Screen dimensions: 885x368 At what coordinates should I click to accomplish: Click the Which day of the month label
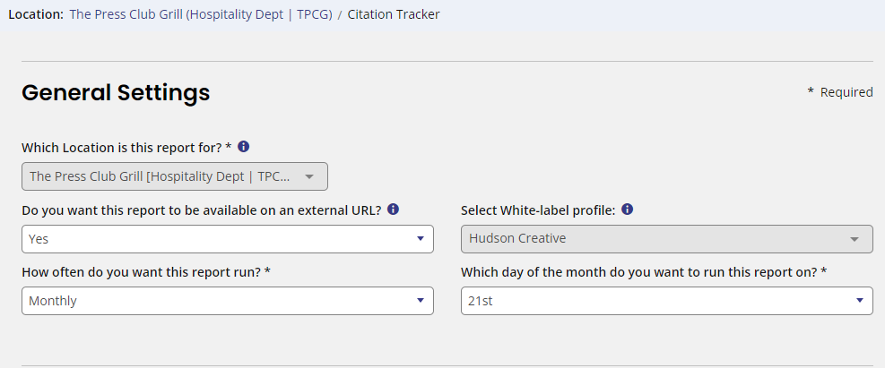(x=644, y=272)
